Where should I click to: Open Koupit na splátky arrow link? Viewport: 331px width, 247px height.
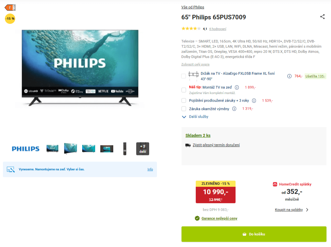click(292, 210)
